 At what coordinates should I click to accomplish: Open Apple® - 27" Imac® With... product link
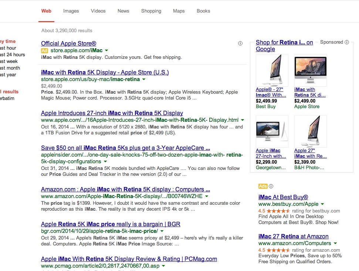pos(271,92)
